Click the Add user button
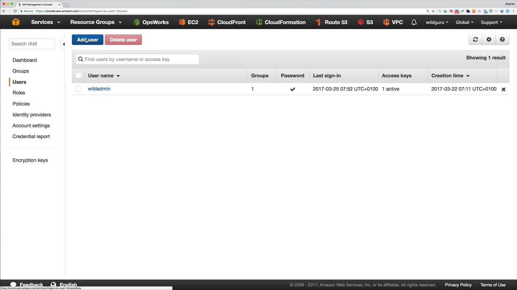Viewport: 517px width, 290px height. [88, 39]
